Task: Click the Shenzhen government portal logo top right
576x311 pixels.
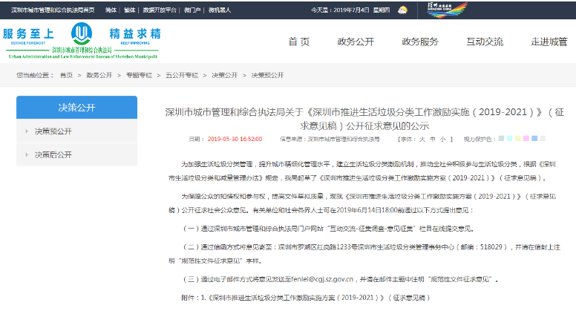Action: 445,10
